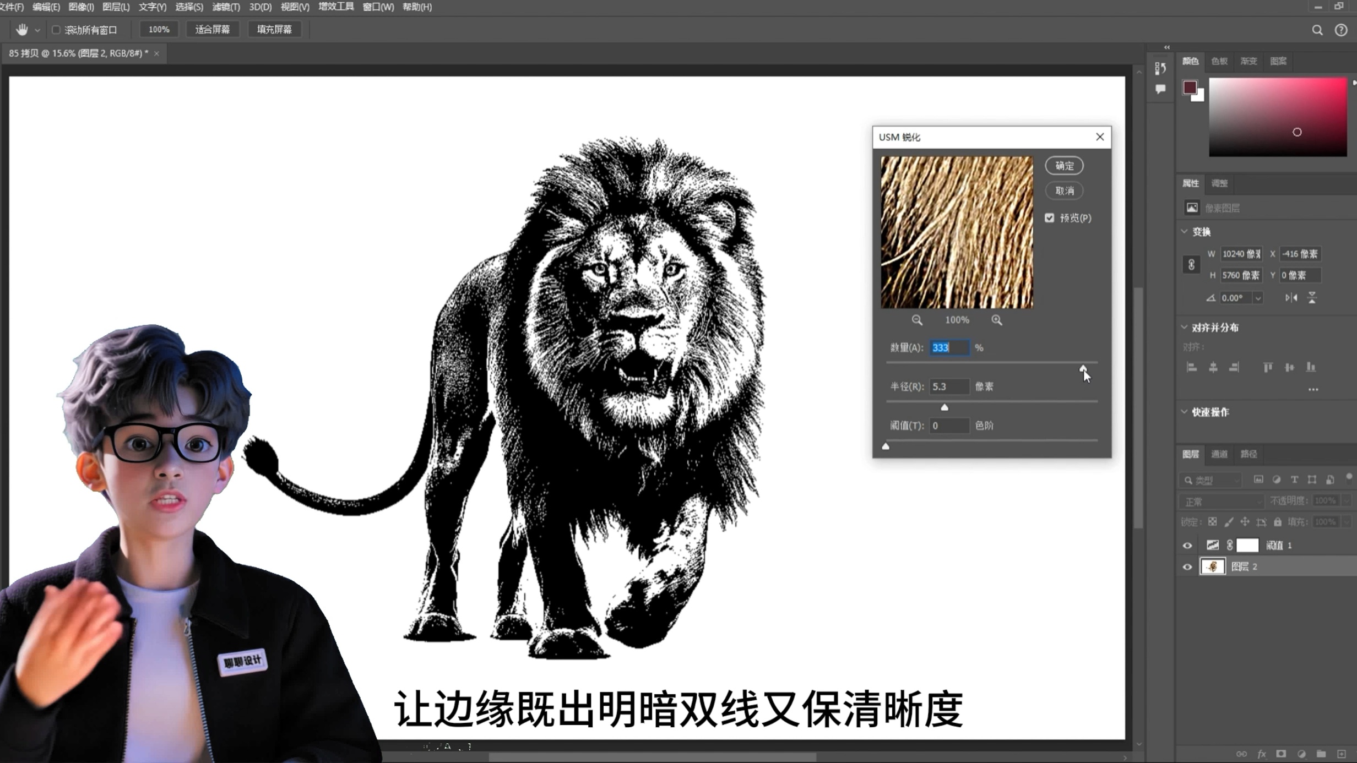Click the 取消 cancel button in USM dialog
The image size is (1357, 763).
(x=1064, y=190)
